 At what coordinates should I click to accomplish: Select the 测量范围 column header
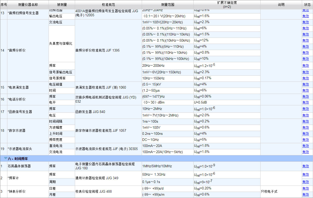pyautogui.click(x=168, y=5)
